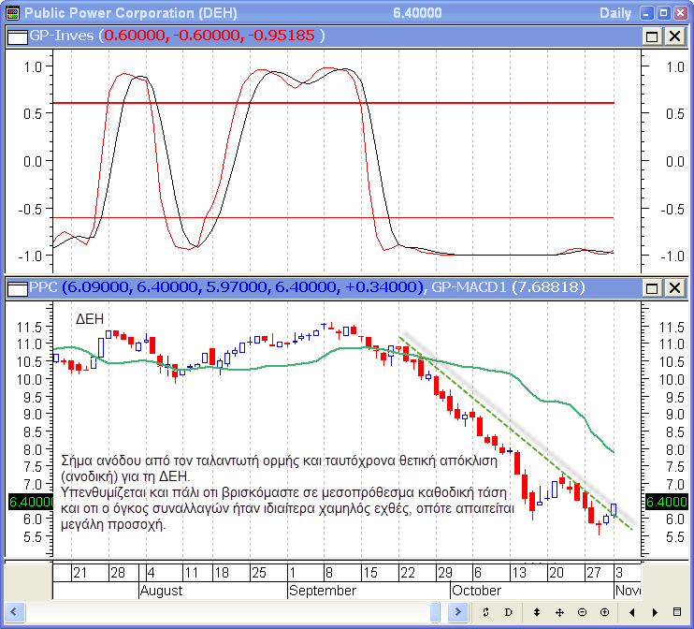Click the vertical up-down arrows icon
The height and width of the screenshot is (629, 694).
pos(536,611)
